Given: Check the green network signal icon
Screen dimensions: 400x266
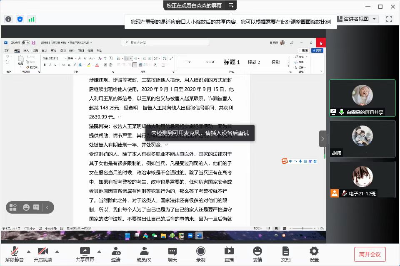Looking at the screenshot, I should 32,19.
